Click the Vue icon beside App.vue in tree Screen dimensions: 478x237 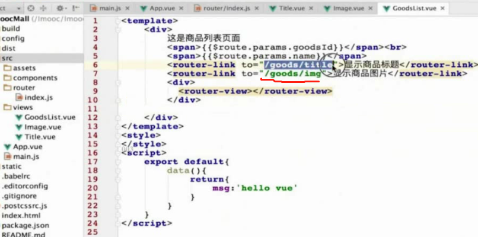coord(7,147)
